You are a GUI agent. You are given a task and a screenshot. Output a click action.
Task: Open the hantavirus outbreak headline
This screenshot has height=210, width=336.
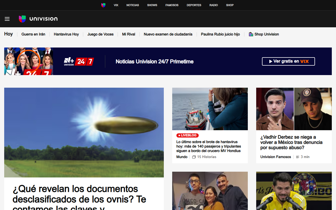(209, 146)
